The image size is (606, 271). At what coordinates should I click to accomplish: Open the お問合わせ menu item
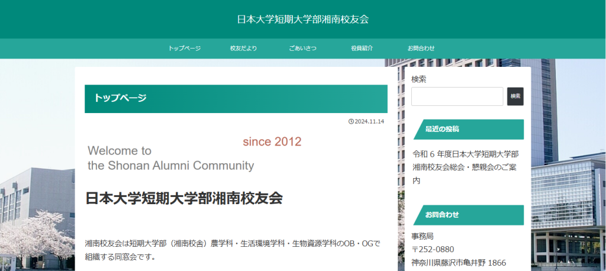pyautogui.click(x=421, y=49)
